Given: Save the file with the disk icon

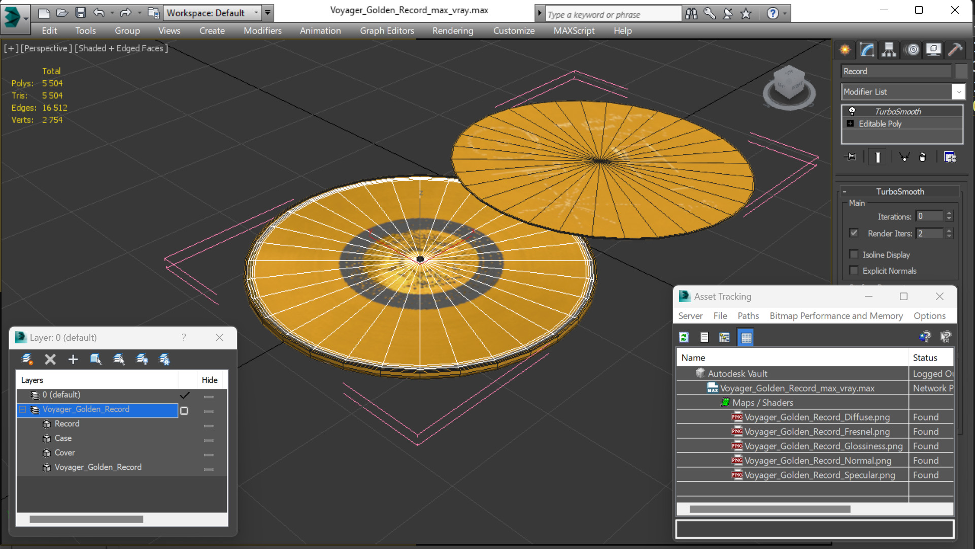Looking at the screenshot, I should (80, 13).
